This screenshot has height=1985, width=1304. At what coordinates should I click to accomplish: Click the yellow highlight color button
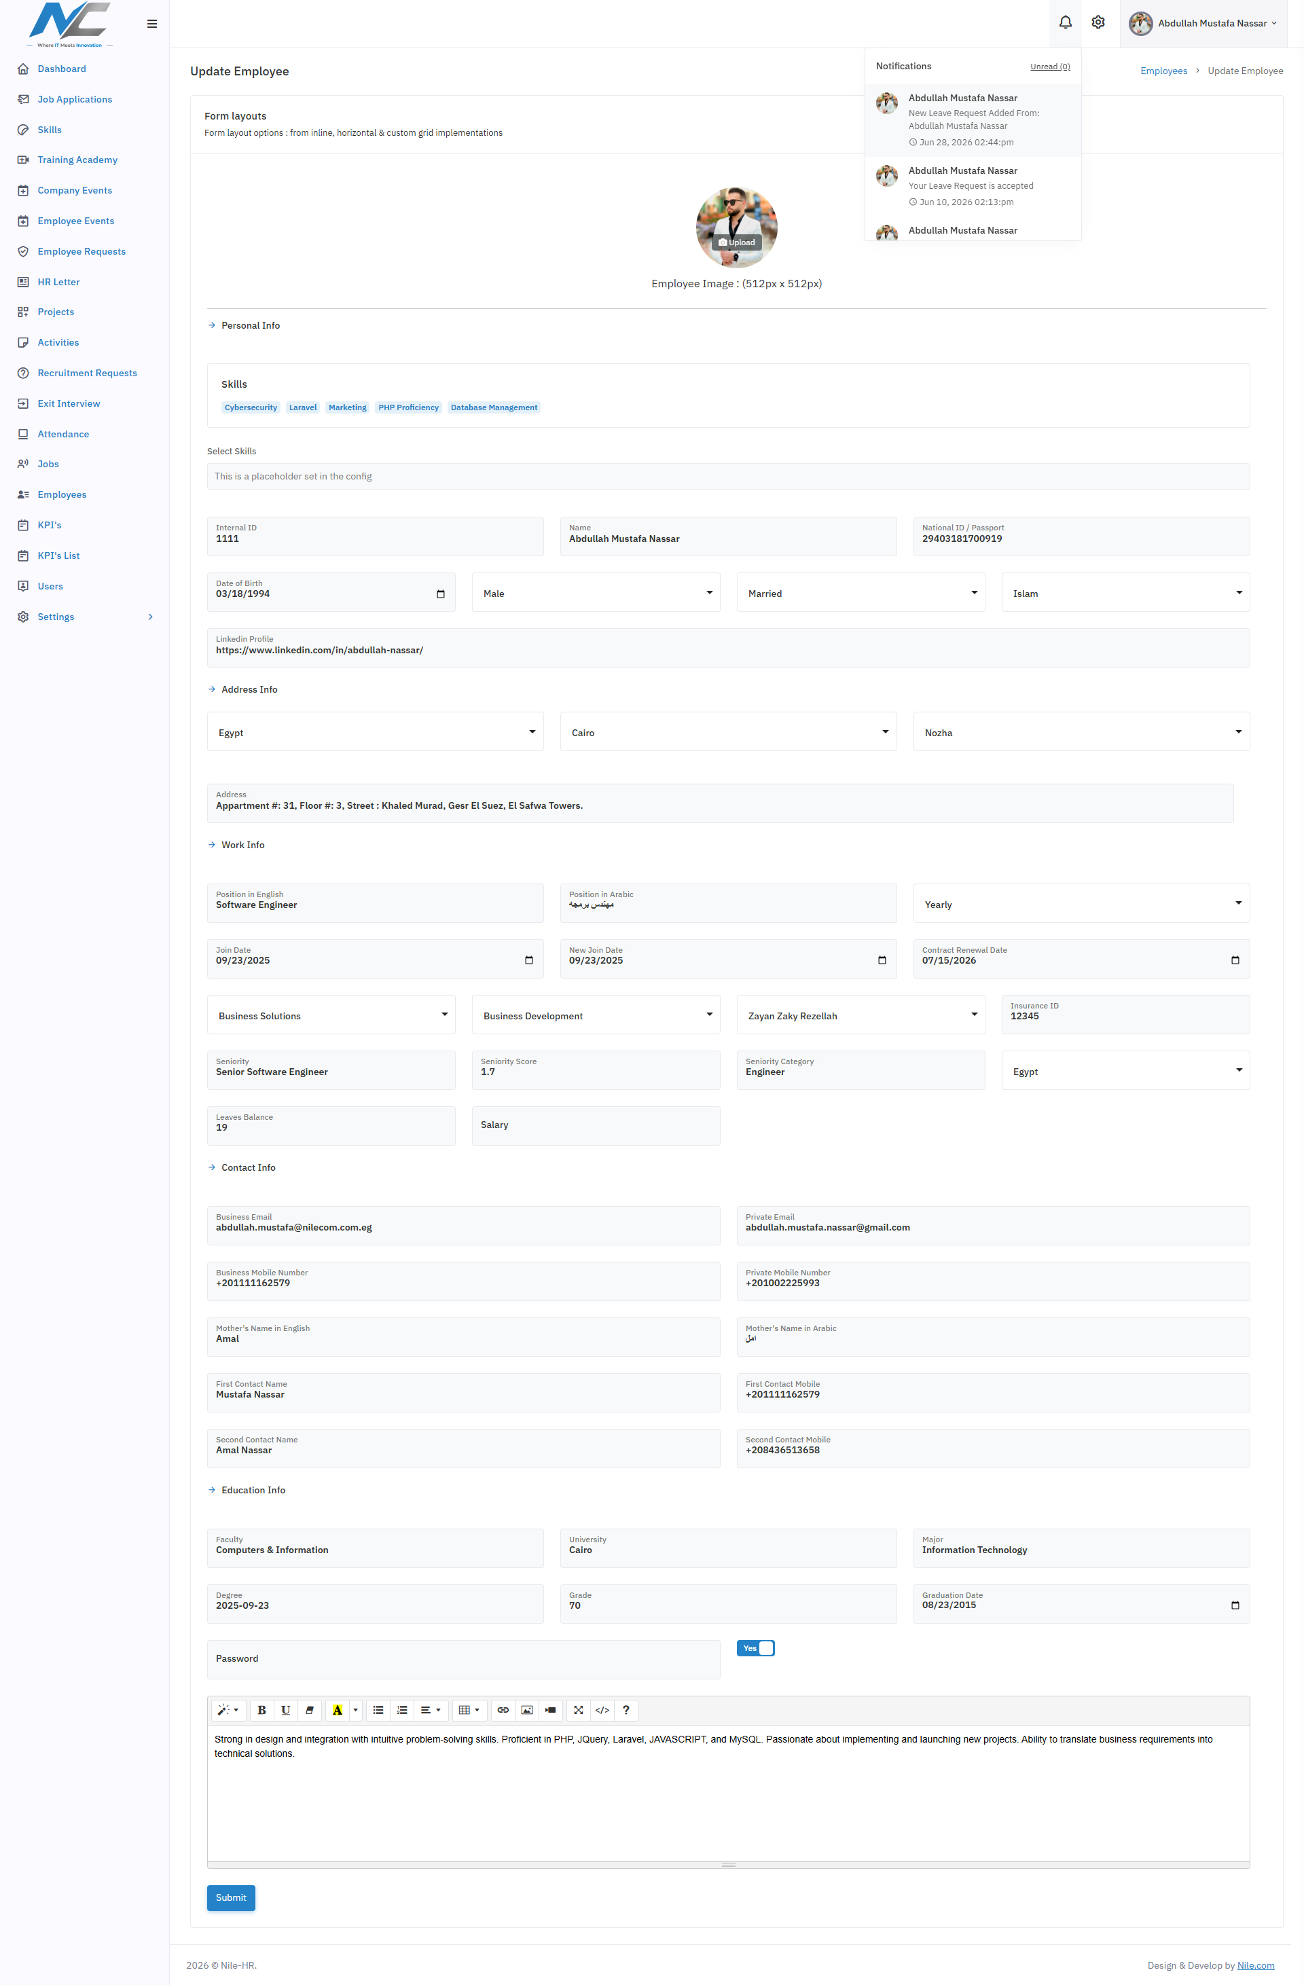(337, 1710)
